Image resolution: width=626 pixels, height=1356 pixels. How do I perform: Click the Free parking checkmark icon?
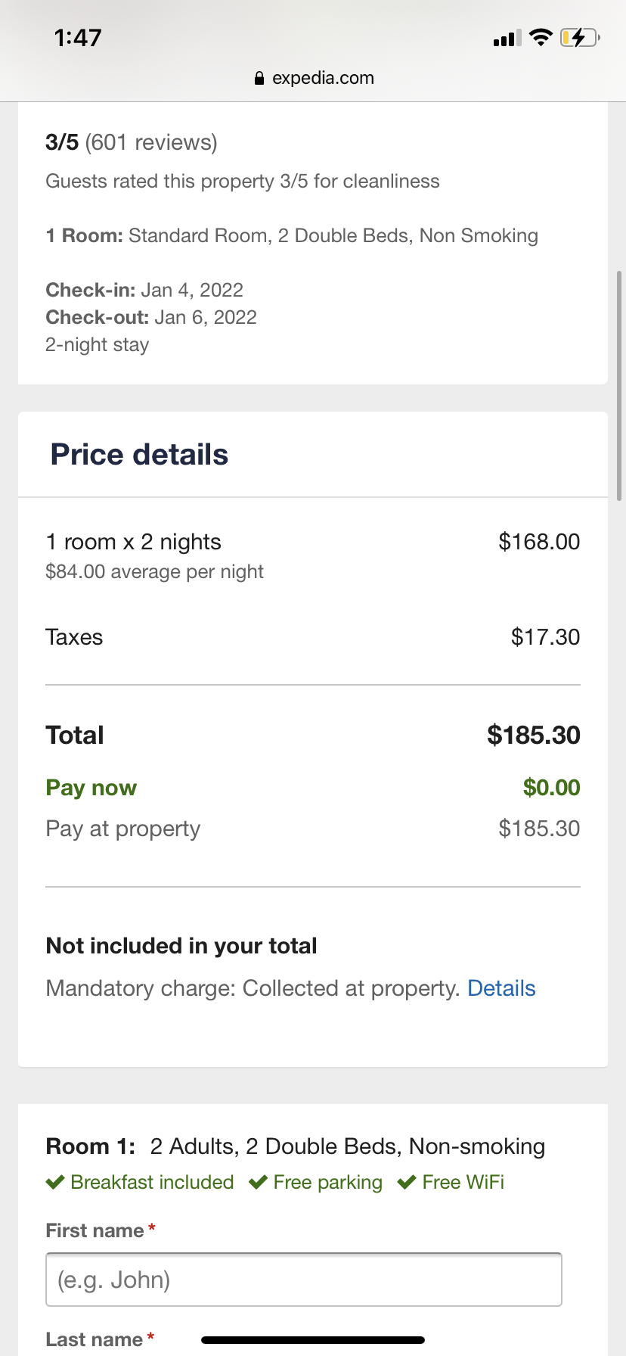(258, 1182)
